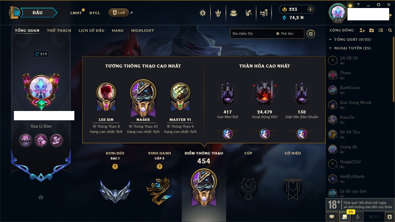395x222 pixels.
Task: Click the Tên Hiển Thị search field
Action: click(x=252, y=34)
